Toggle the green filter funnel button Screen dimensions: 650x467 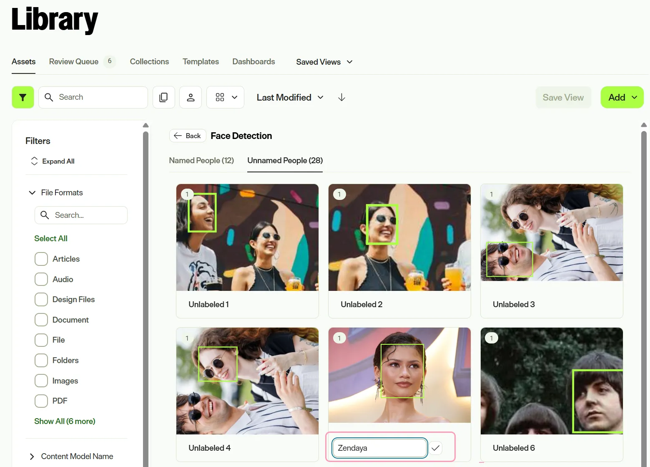click(23, 97)
